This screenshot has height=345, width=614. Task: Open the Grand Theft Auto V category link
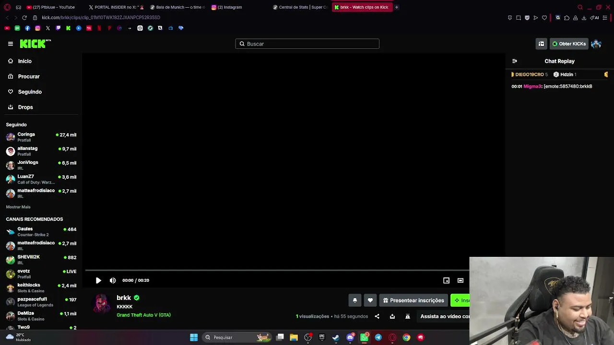point(143,315)
